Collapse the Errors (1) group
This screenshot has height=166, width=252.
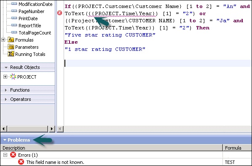pos(5,155)
